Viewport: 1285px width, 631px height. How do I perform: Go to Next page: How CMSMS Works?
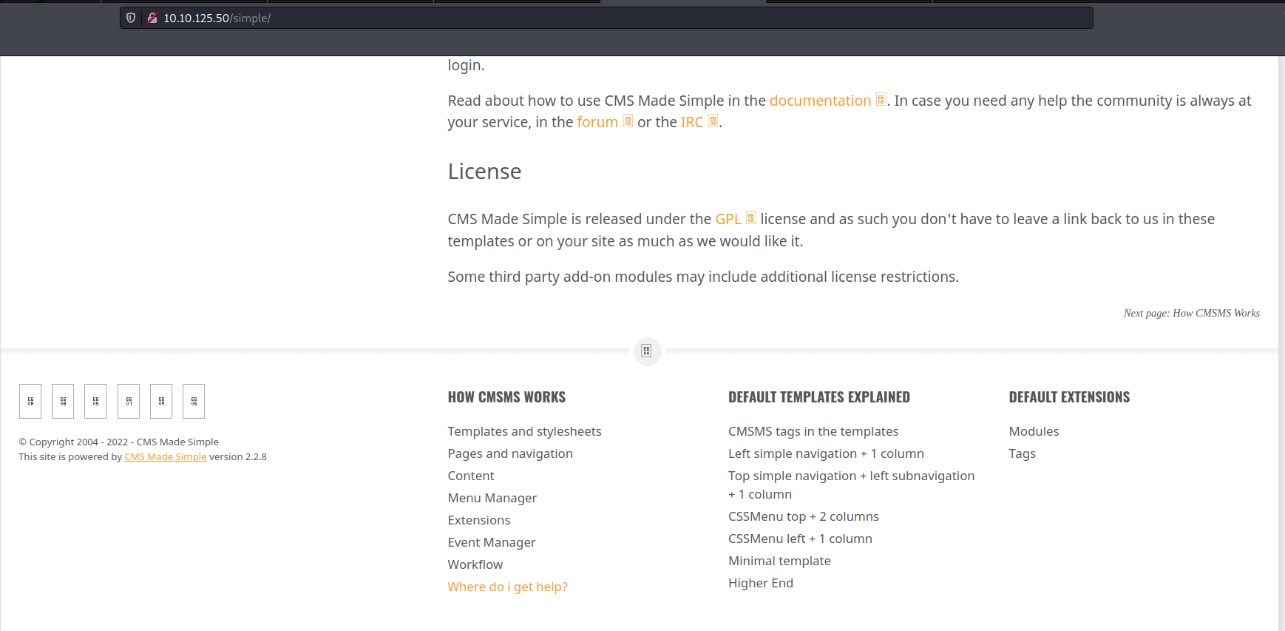click(1192, 313)
